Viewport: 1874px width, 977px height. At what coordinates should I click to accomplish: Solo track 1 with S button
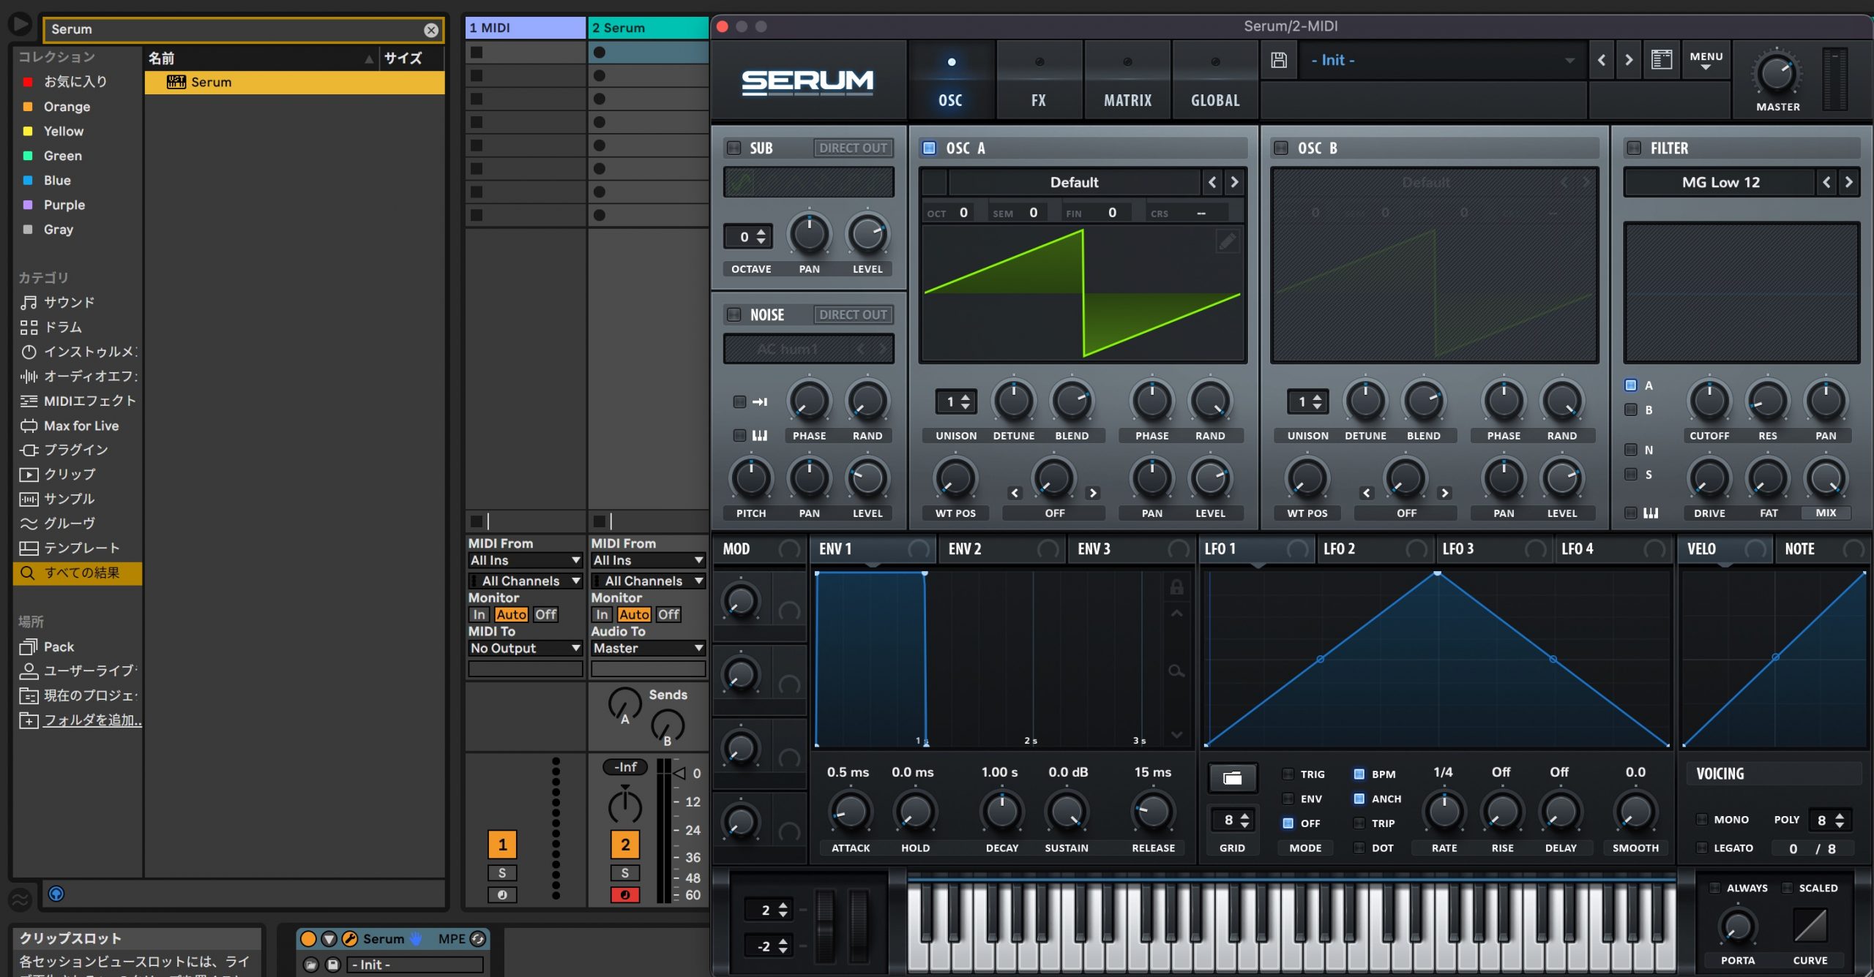[502, 872]
